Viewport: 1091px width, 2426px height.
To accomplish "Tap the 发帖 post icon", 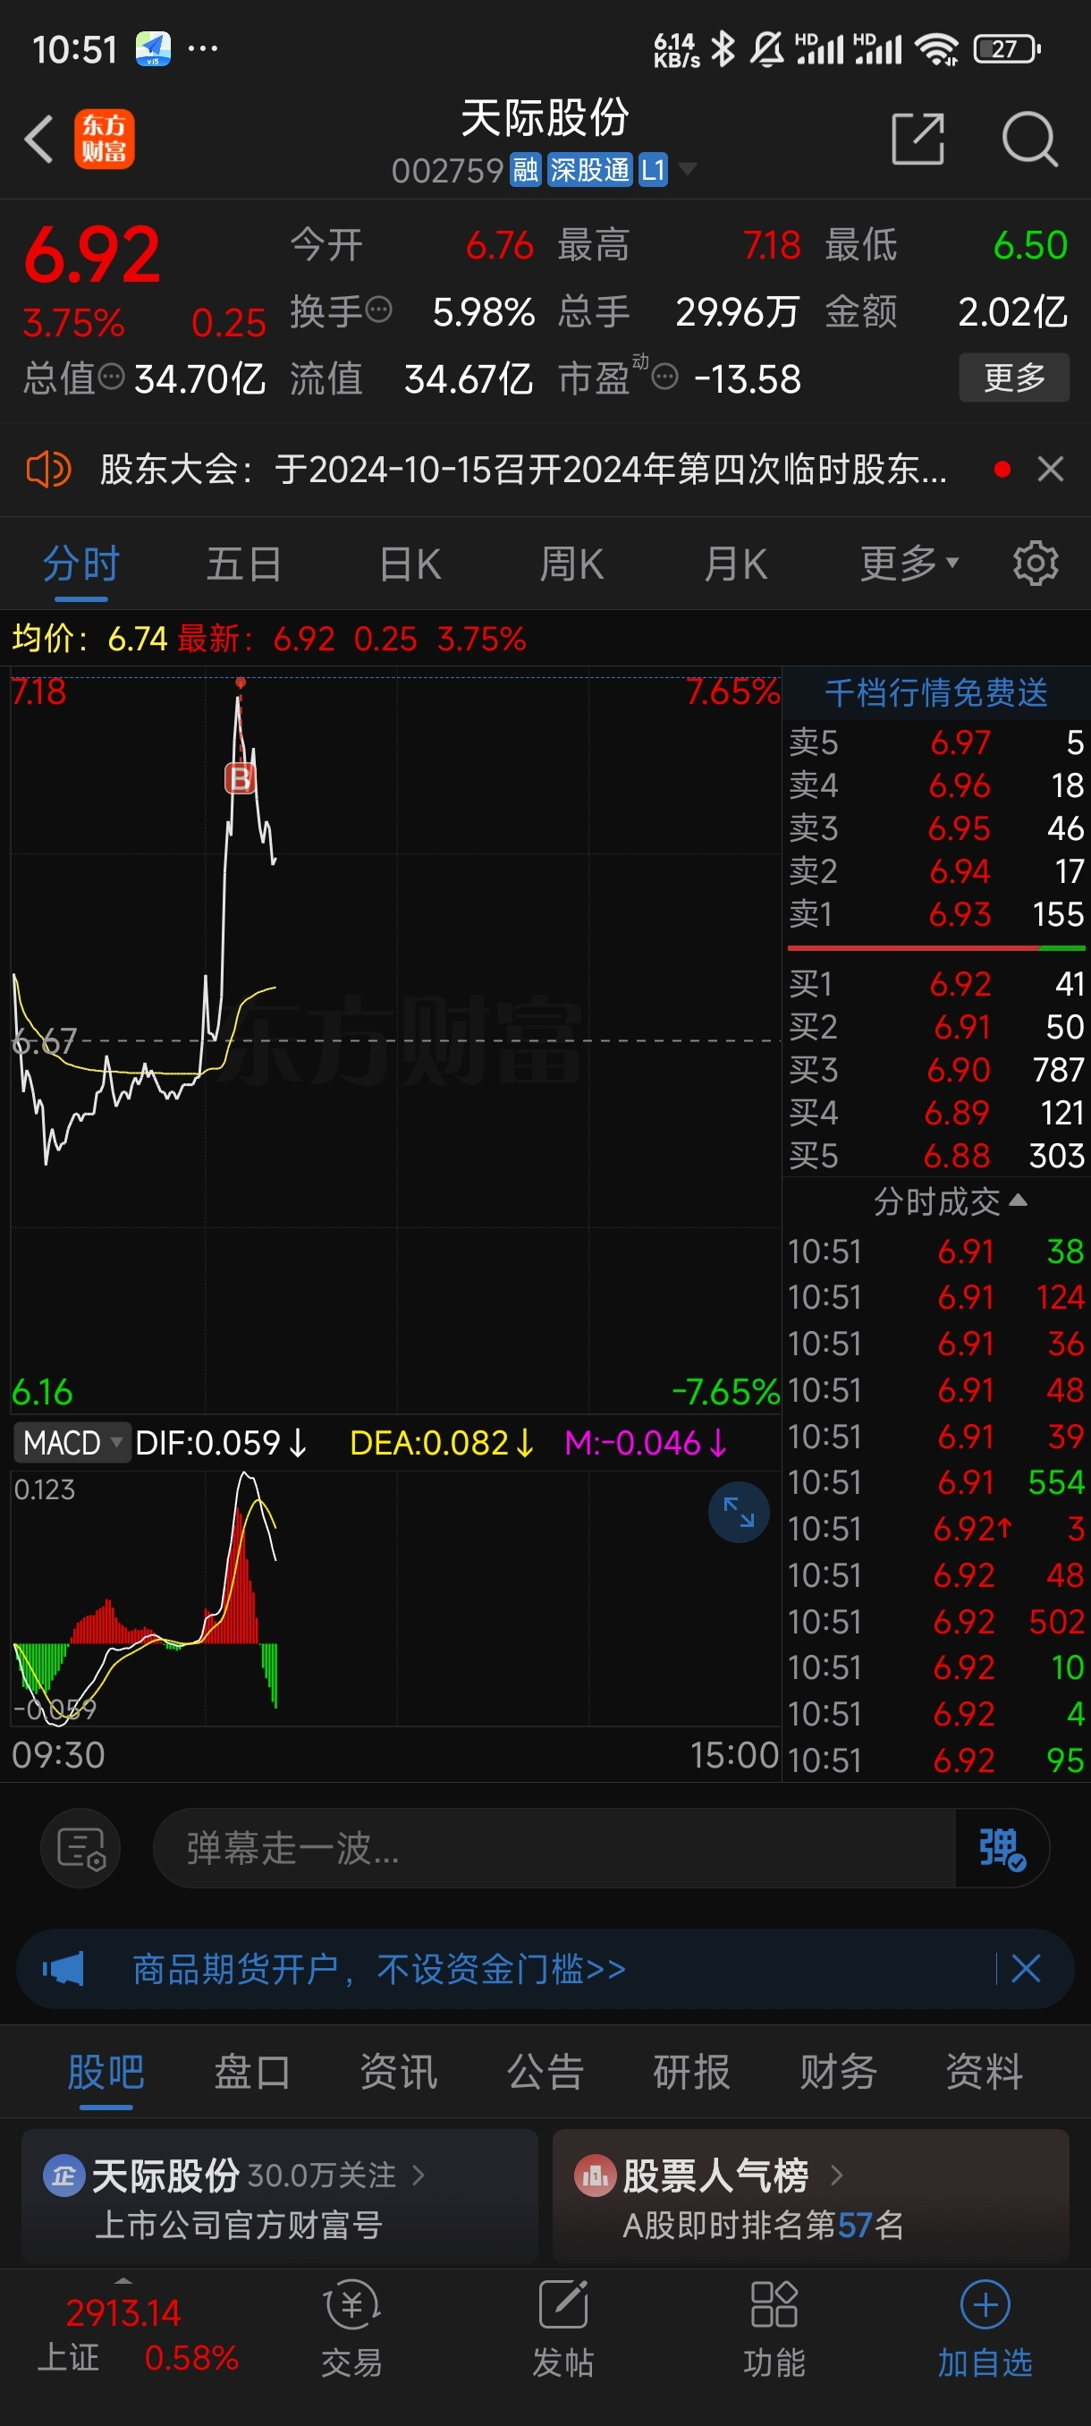I will (562, 2328).
